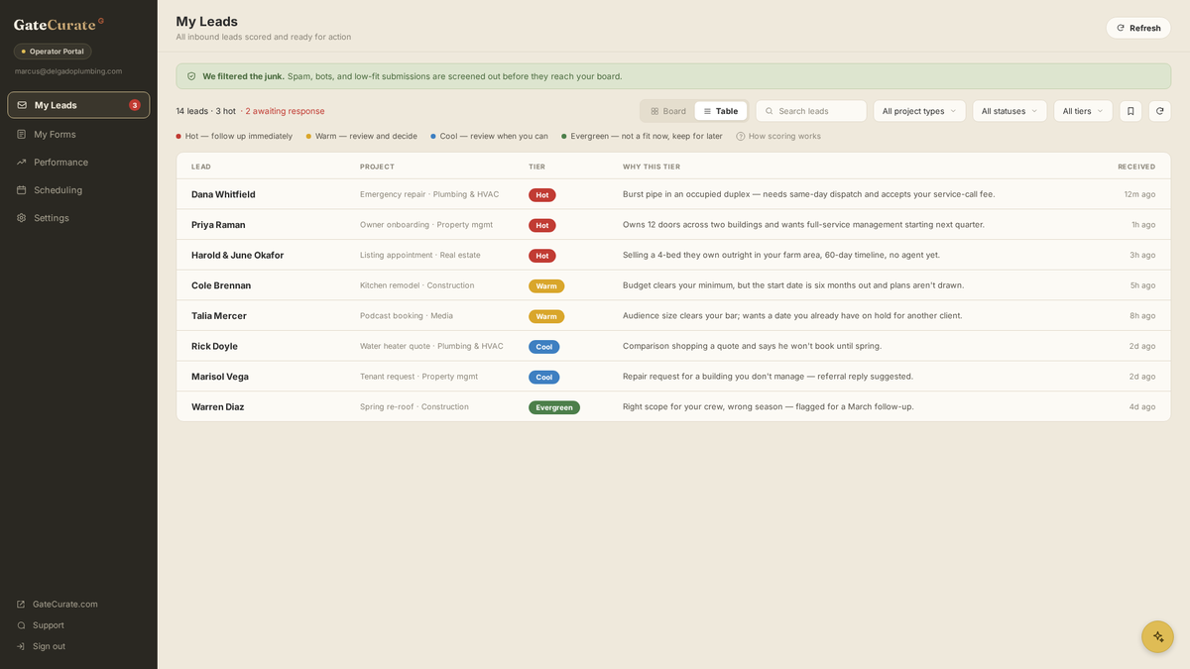
Task: Click the circular-arrow icon next to the bookmark
Action: pyautogui.click(x=1160, y=111)
